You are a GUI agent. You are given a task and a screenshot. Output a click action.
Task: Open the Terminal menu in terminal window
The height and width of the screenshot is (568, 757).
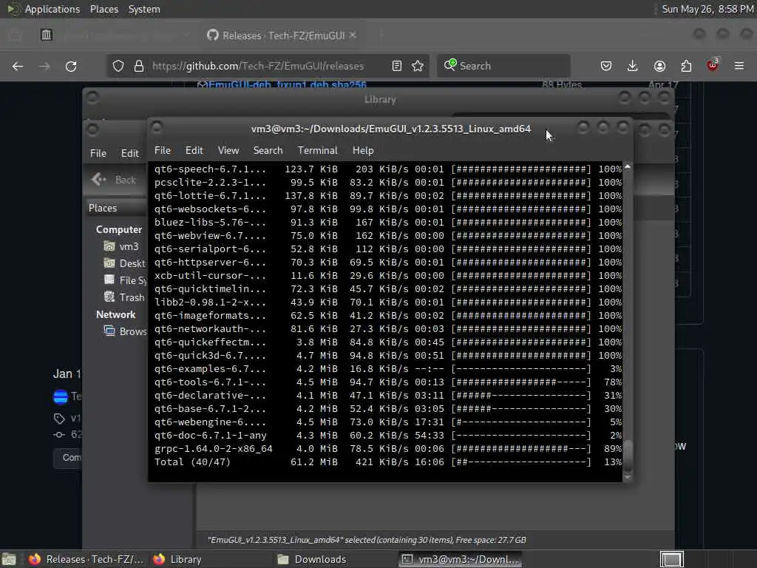point(317,150)
